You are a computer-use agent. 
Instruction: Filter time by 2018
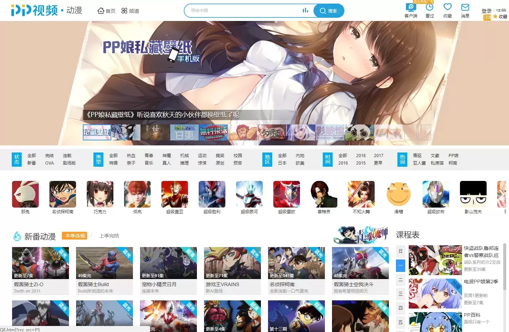coord(361,156)
